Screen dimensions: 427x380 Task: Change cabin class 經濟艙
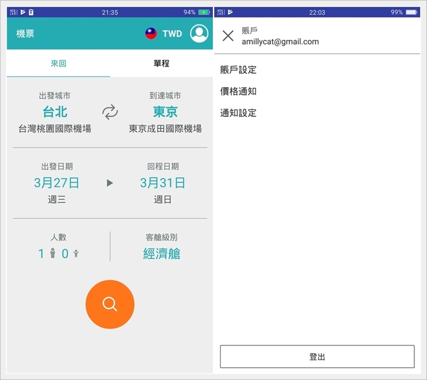click(162, 254)
